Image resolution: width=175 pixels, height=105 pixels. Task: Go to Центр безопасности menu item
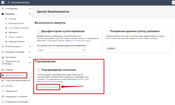click(x=14, y=75)
